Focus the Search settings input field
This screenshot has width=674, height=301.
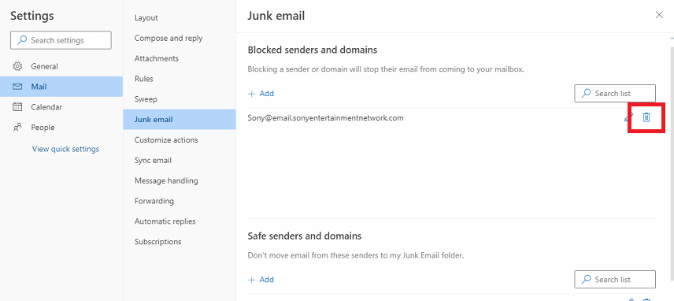click(61, 40)
